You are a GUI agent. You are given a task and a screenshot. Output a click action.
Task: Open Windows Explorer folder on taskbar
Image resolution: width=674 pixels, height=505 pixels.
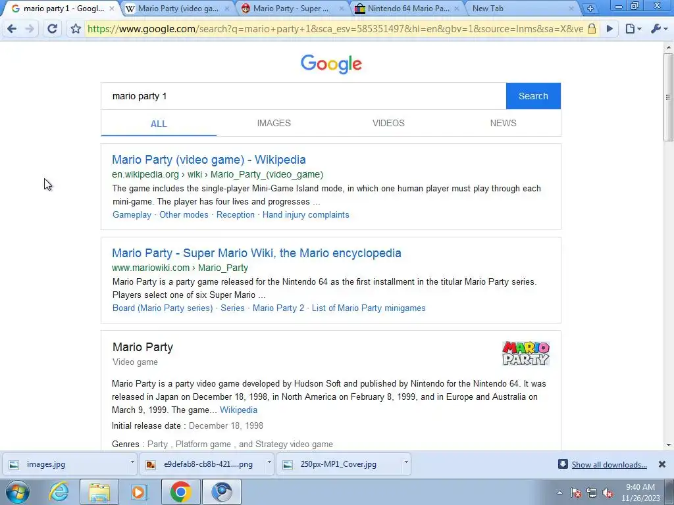coord(100,492)
